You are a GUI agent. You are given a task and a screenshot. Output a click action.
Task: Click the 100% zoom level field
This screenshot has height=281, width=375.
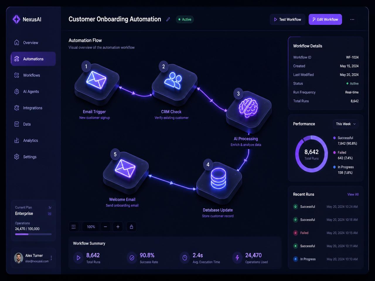[x=91, y=227]
